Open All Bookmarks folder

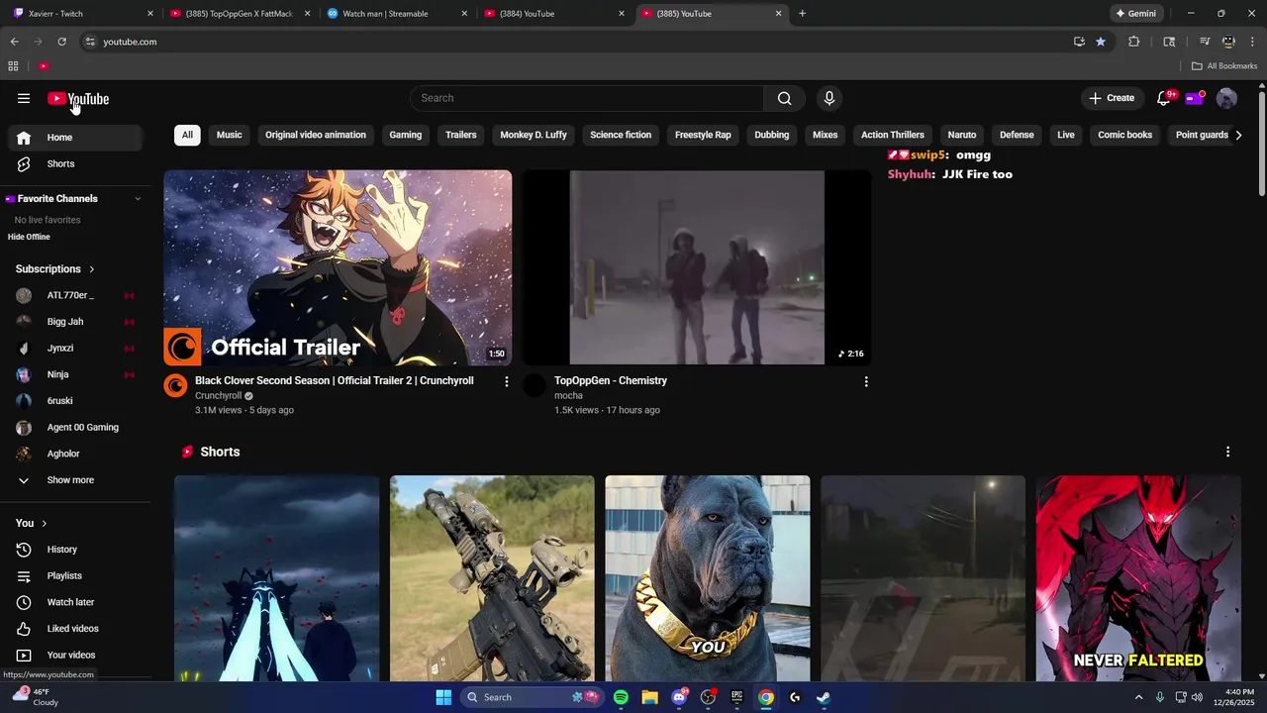tap(1224, 66)
